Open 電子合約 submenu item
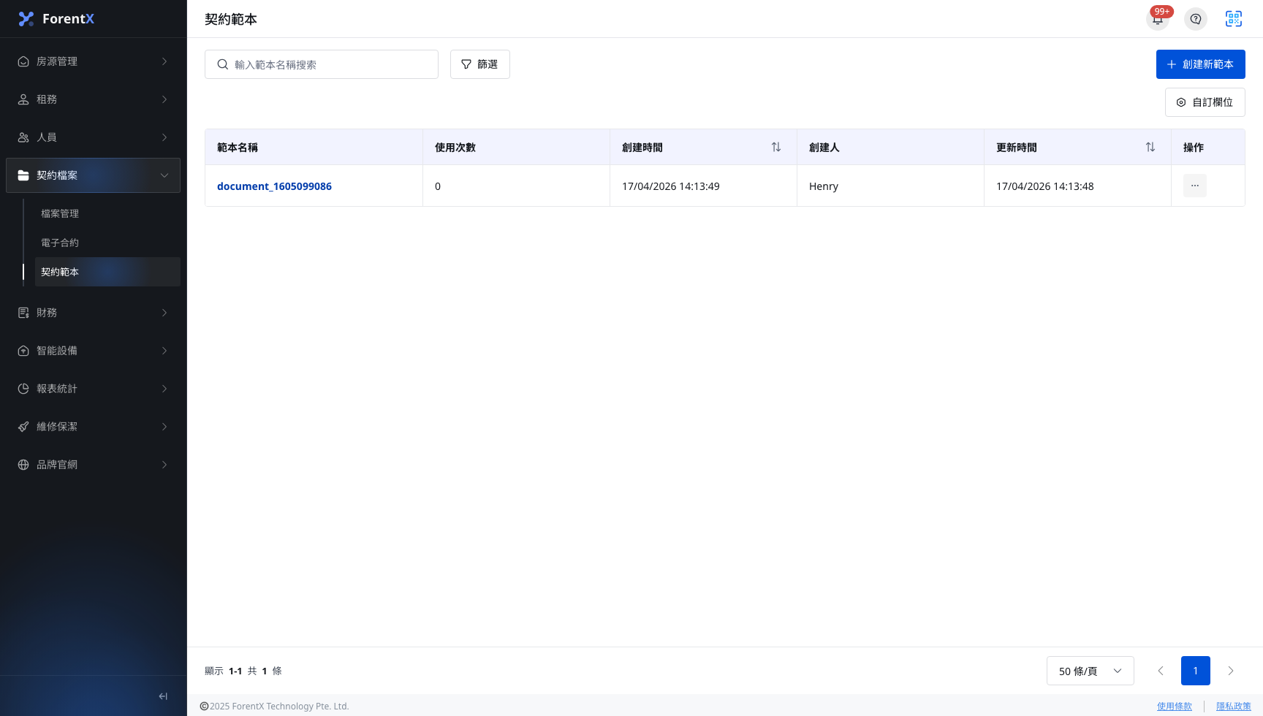 point(107,243)
